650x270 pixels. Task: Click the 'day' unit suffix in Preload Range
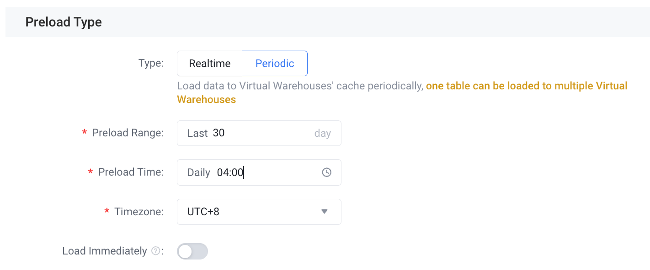322,134
